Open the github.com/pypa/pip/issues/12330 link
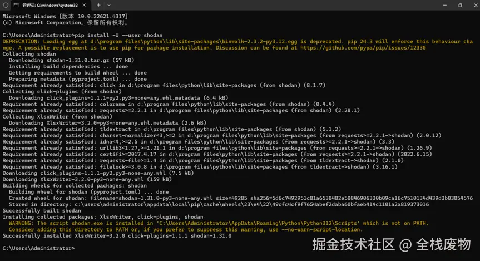The width and height of the screenshot is (480, 261). pos(363,48)
